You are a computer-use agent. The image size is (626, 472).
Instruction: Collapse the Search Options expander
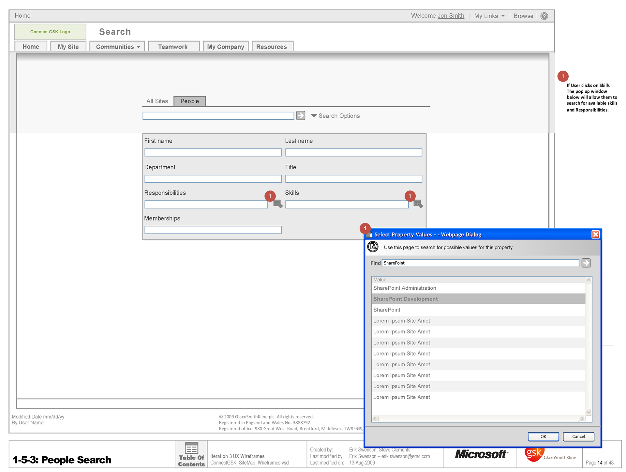335,116
